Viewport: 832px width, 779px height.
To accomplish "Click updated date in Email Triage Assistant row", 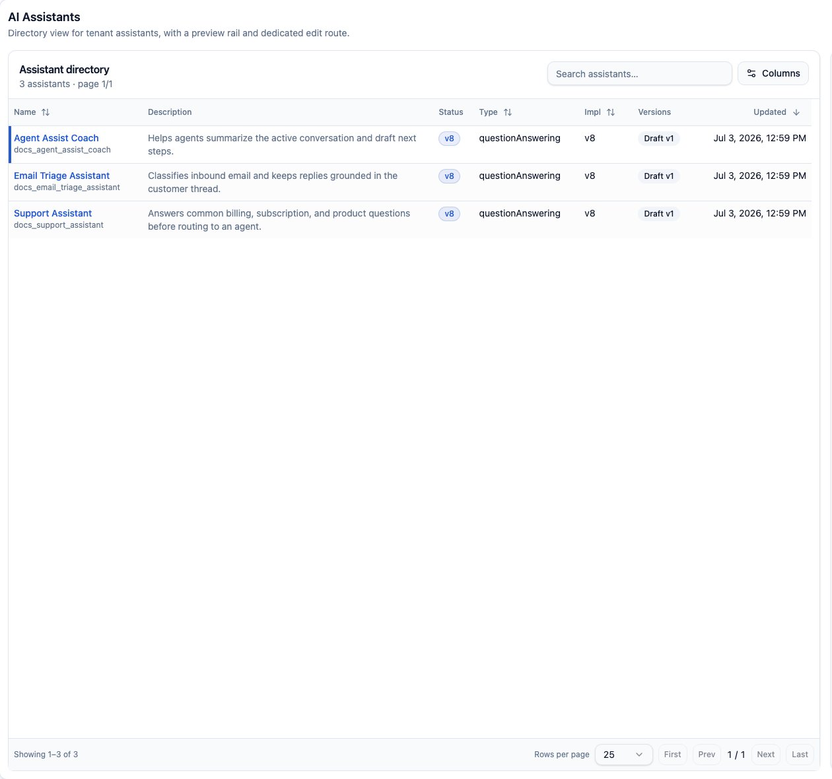I will [760, 176].
